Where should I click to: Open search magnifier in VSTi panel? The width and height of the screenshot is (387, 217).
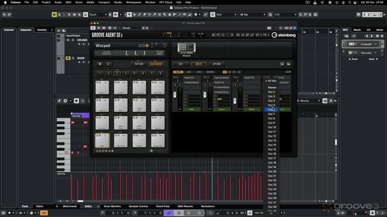[354, 36]
